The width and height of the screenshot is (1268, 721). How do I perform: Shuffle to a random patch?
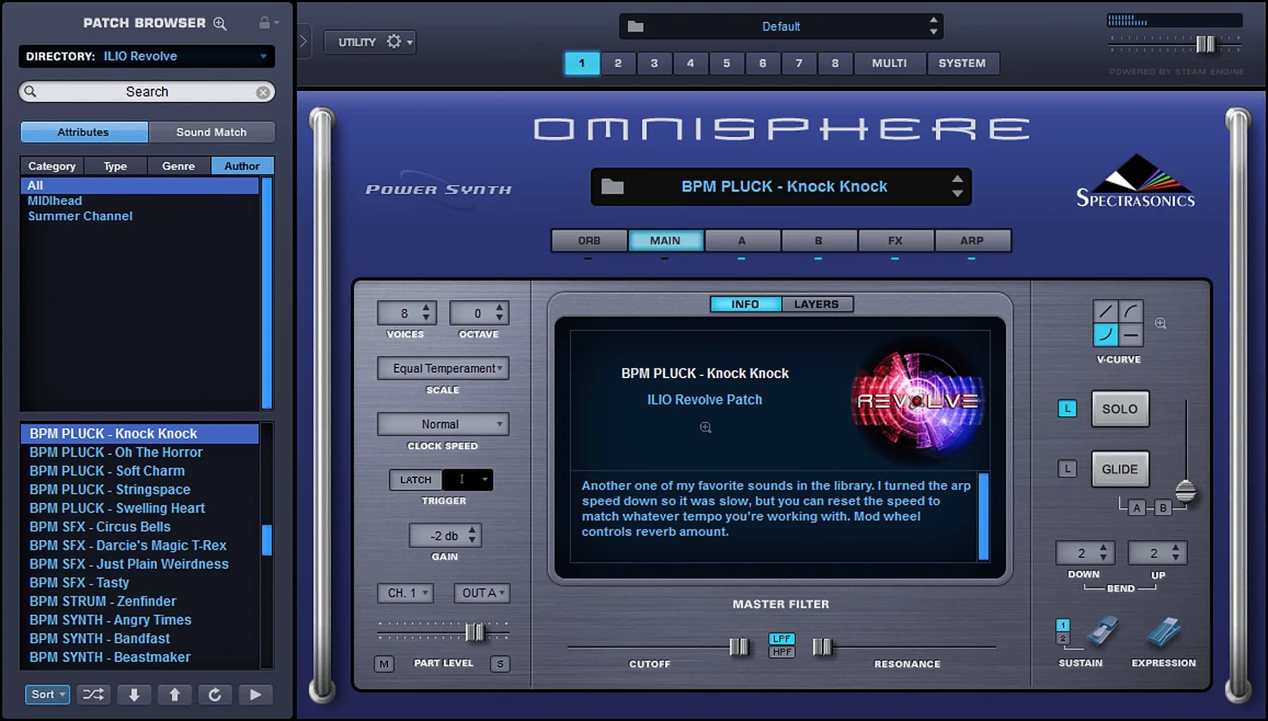[92, 694]
